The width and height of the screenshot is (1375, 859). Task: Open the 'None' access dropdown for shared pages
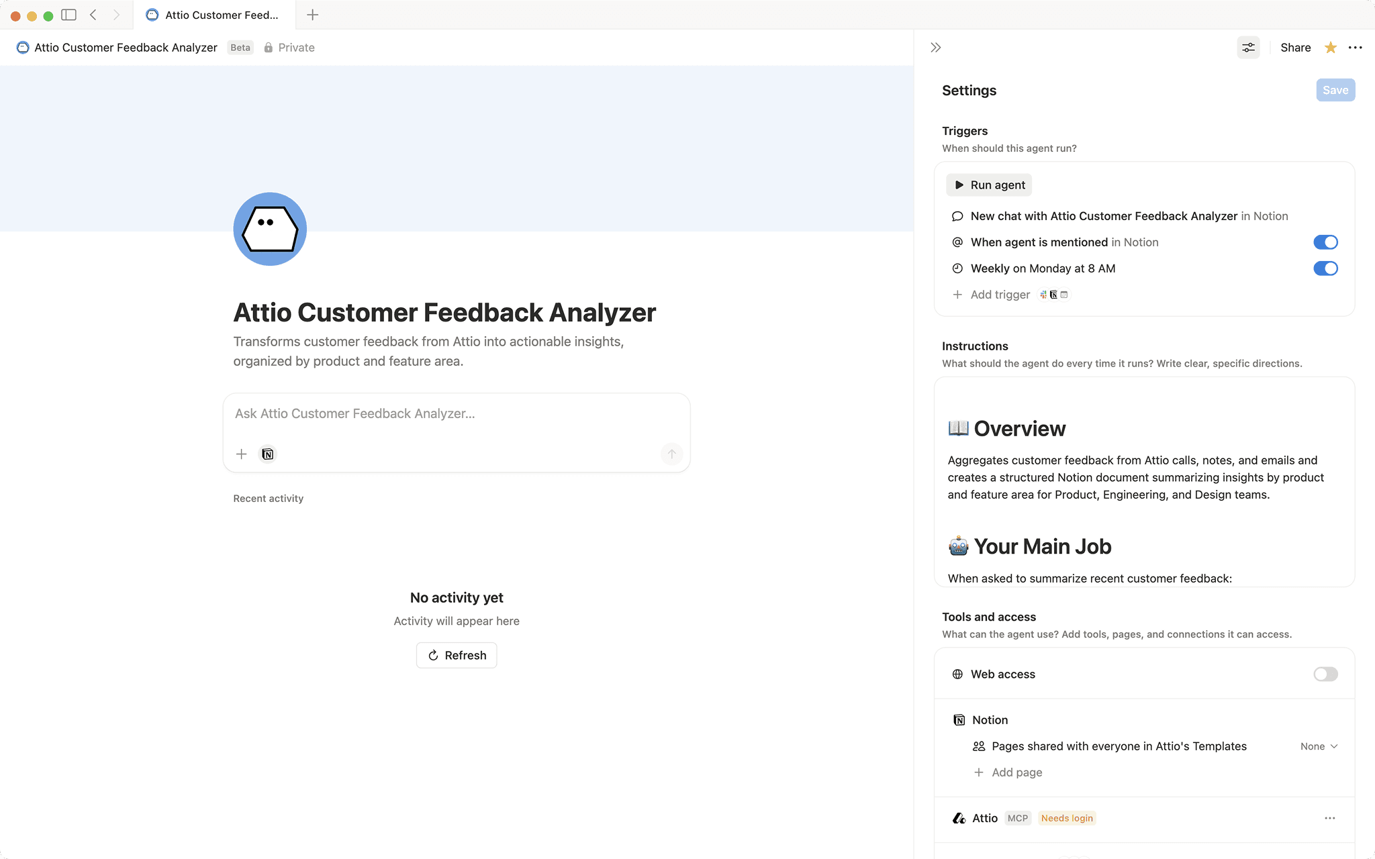[x=1318, y=746]
